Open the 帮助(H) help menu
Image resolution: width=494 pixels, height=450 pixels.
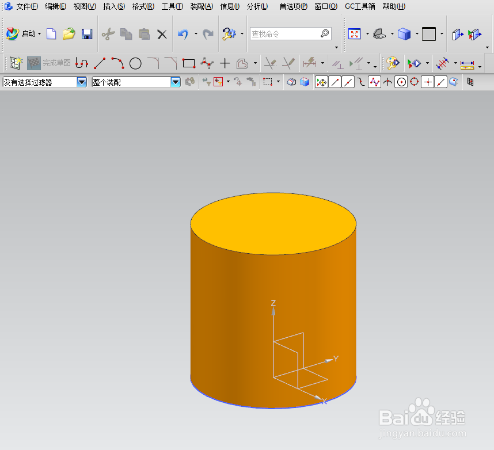[x=394, y=6]
